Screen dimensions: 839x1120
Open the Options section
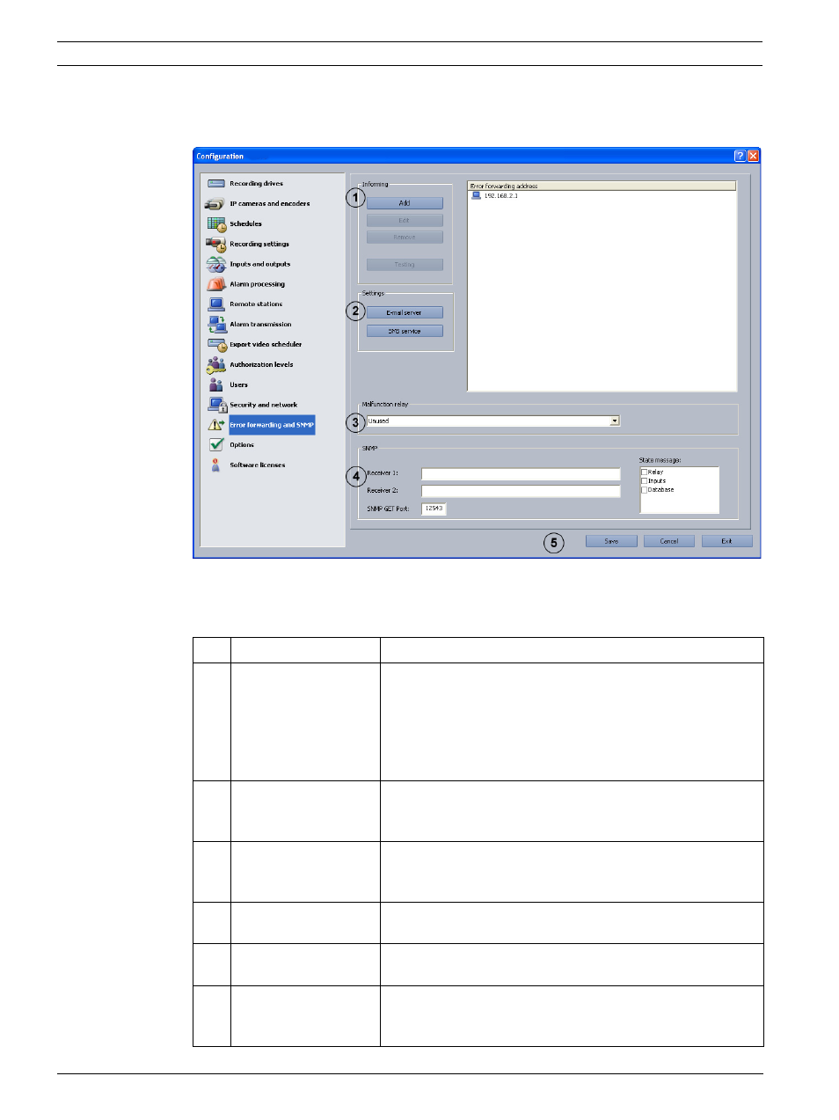(x=242, y=445)
